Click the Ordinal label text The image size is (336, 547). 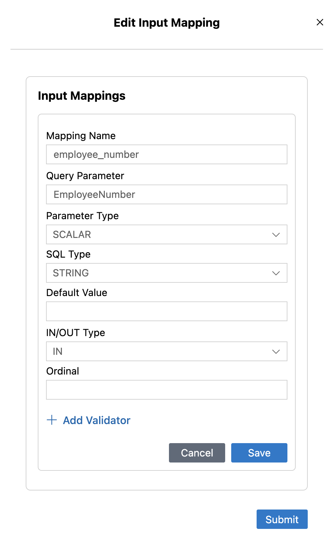tap(63, 371)
